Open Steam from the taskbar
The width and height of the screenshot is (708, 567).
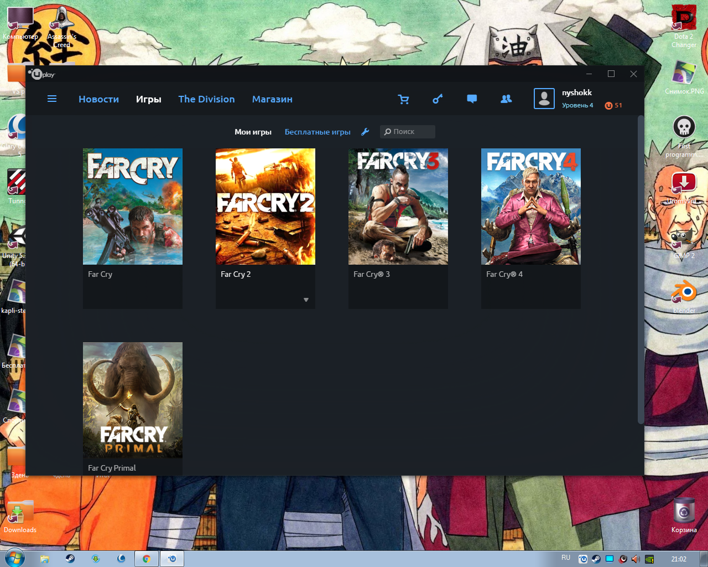(x=70, y=559)
